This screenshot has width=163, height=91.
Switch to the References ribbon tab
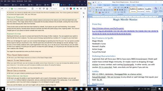115,5
